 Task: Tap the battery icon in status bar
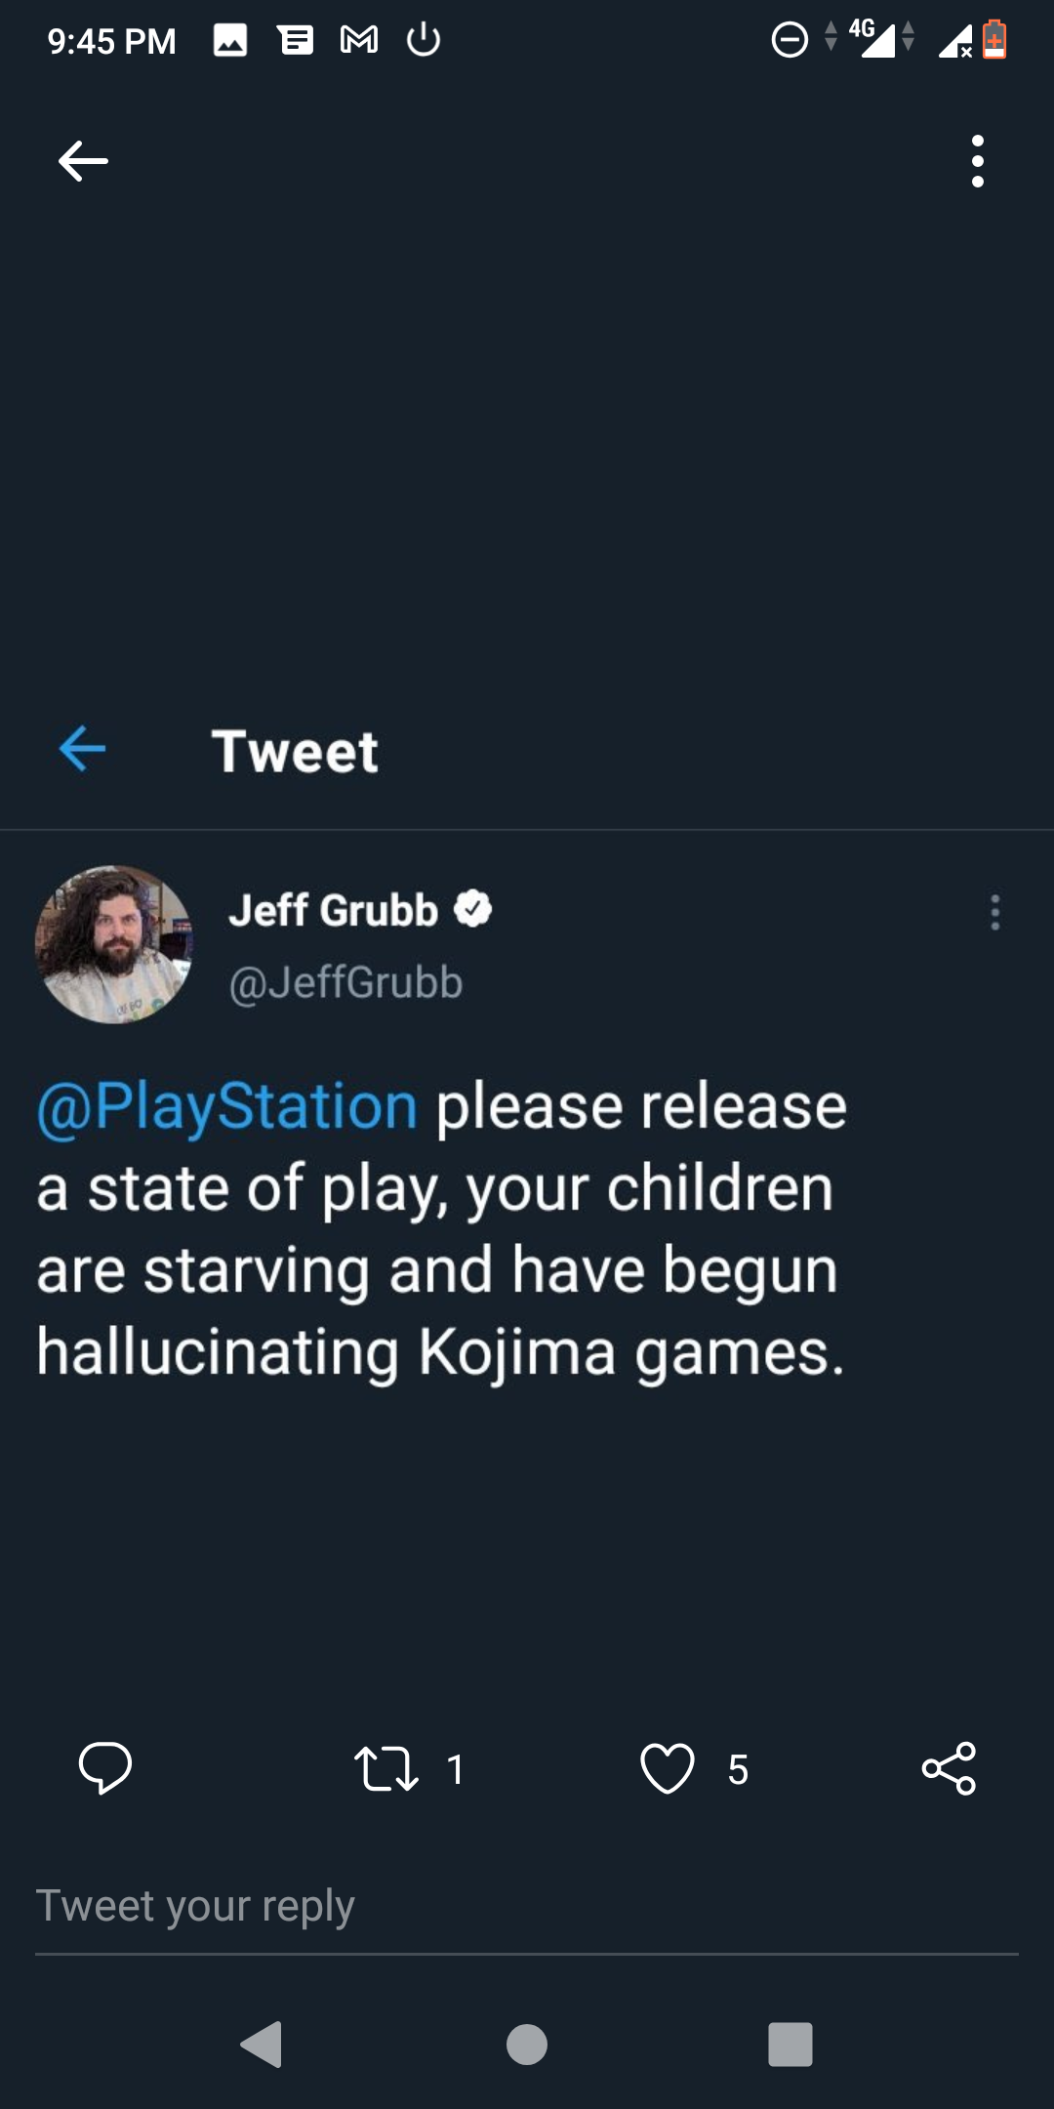coord(994,40)
